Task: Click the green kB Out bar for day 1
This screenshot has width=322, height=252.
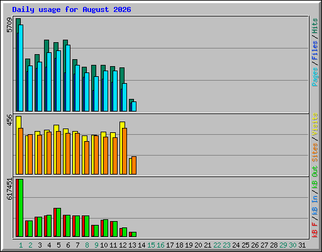Action: click(21, 208)
